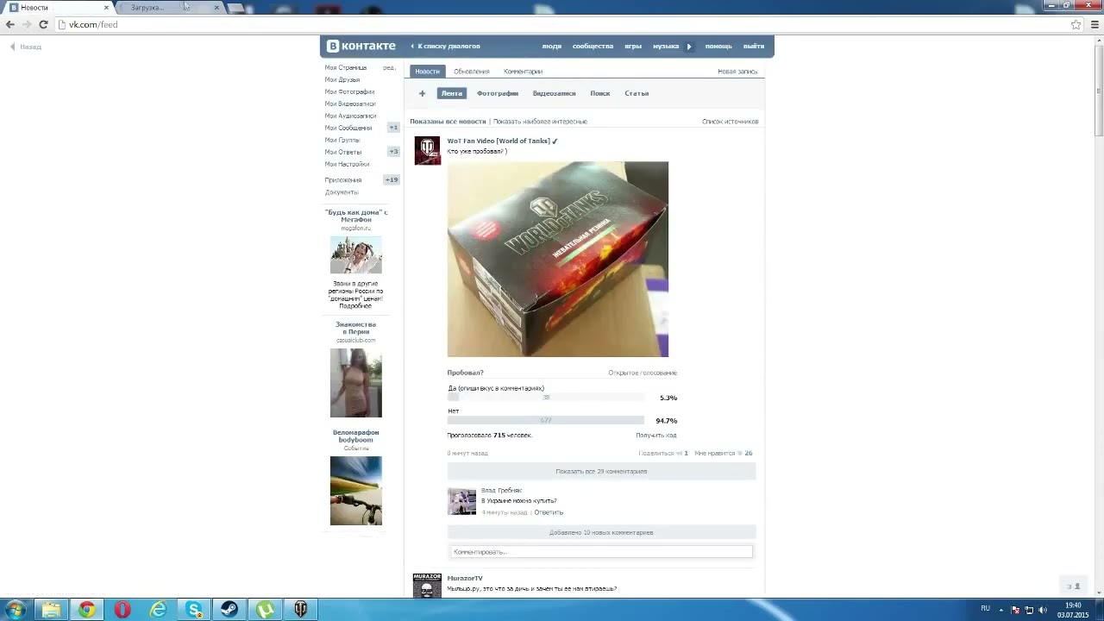Open Мои Друзья in sidebar
Viewport: 1104px width, 621px height.
coord(342,79)
